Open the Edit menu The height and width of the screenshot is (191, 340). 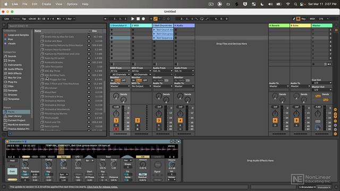point(35,4)
